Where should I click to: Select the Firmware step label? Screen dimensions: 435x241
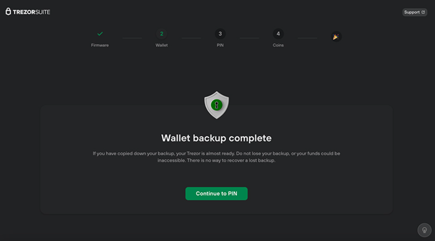pos(100,45)
